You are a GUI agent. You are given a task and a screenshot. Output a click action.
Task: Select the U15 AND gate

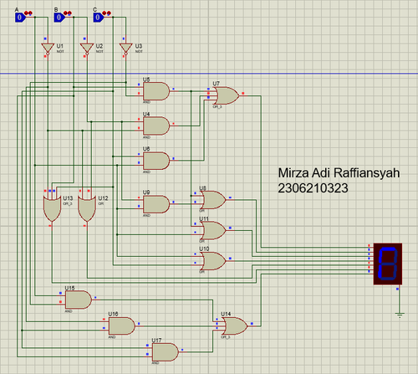[x=78, y=300]
